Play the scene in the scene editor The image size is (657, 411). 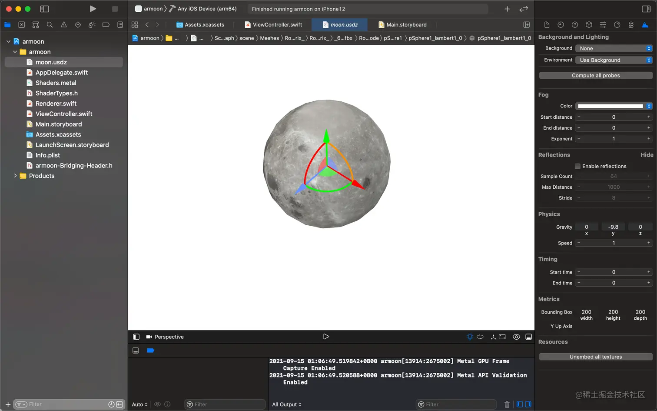[x=326, y=337]
